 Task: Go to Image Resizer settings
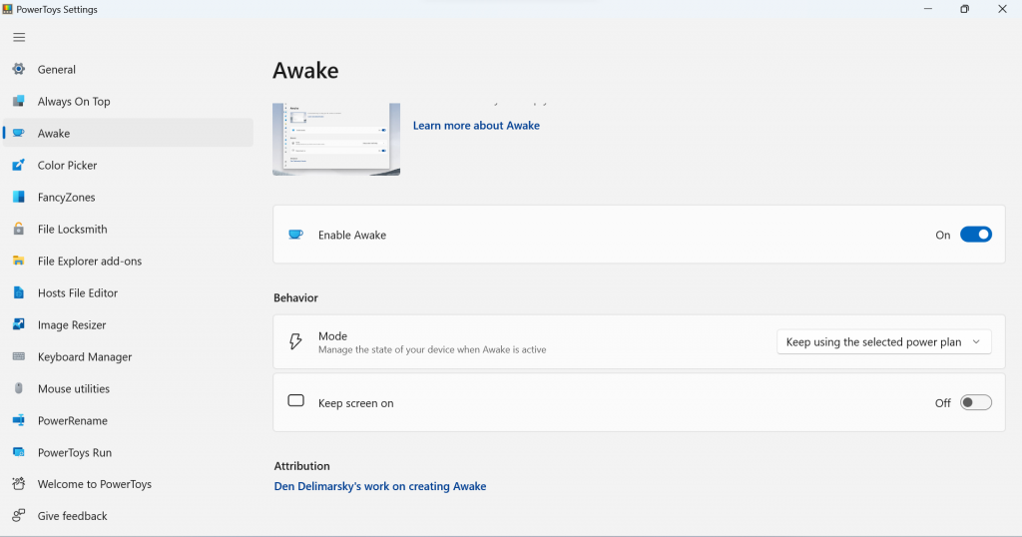[x=128, y=324]
